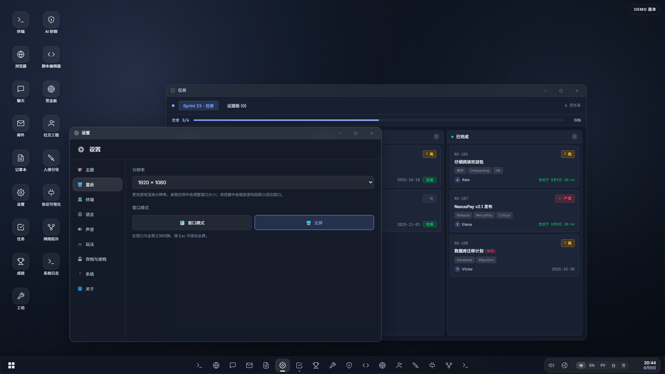Screen dimensions: 665x374
Task: Click the volume speaker icon in system tray
Action: tap(551, 365)
